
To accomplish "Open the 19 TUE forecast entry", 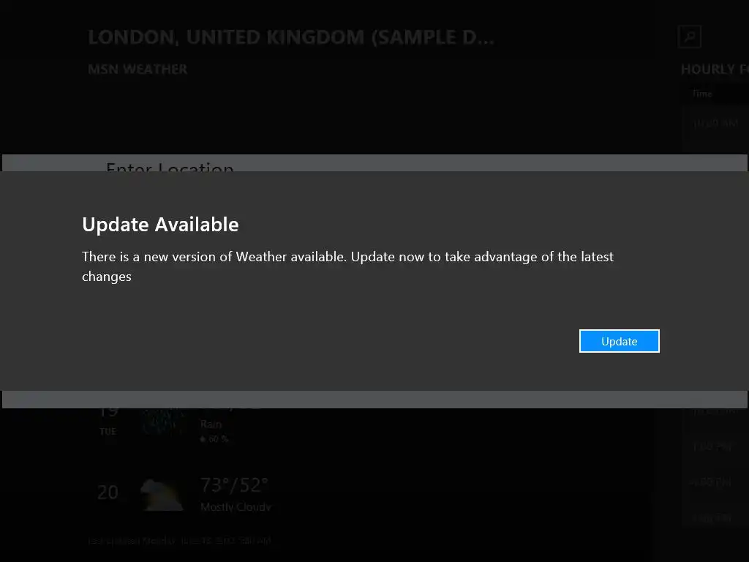I will pyautogui.click(x=184, y=423).
